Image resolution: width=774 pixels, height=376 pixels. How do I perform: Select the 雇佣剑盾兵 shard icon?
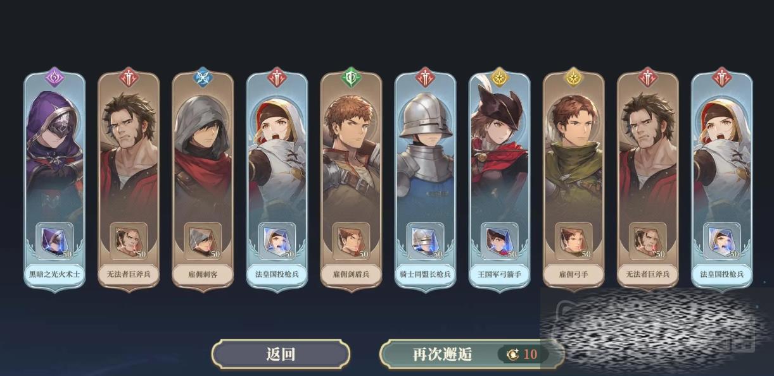[351, 241]
